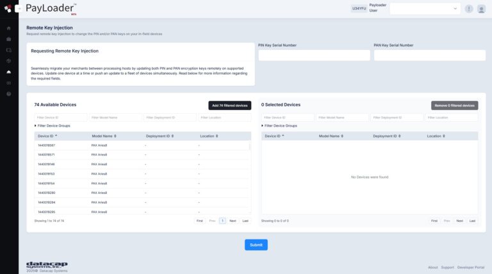Open the cube package icon in the sidebar
492x274 pixels.
pyautogui.click(x=9, y=61)
